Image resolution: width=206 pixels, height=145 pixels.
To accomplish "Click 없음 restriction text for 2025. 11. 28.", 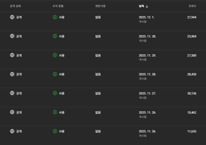I will (x=98, y=74).
